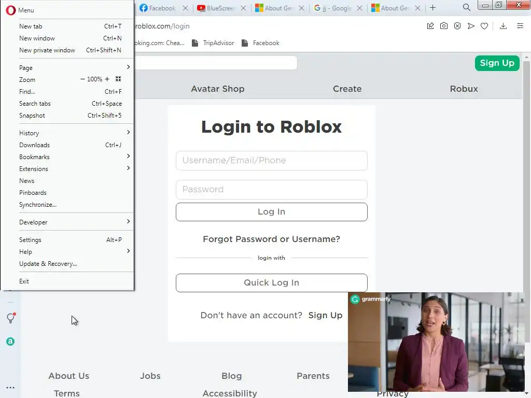Close the Facebook tab
This screenshot has height=398, width=531.
pos(185,8)
